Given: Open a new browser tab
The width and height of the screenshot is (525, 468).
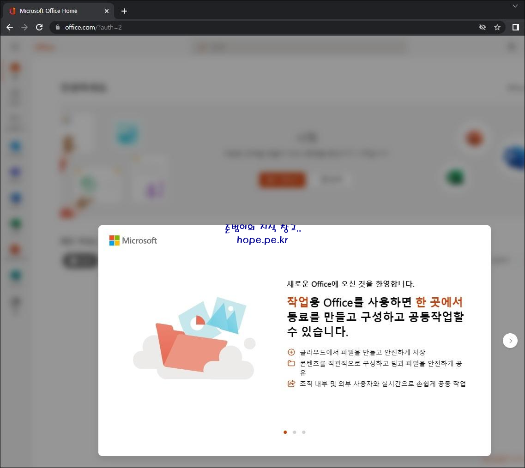Looking at the screenshot, I should tap(124, 11).
